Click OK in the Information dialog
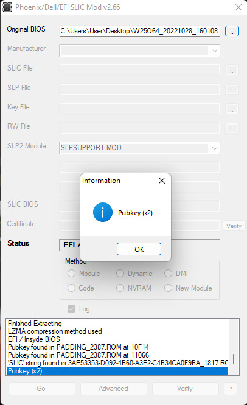247x405 pixels. click(x=139, y=249)
